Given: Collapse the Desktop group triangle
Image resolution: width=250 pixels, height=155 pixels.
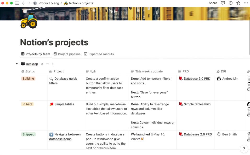Looking at the screenshot, I should coord(17,64).
